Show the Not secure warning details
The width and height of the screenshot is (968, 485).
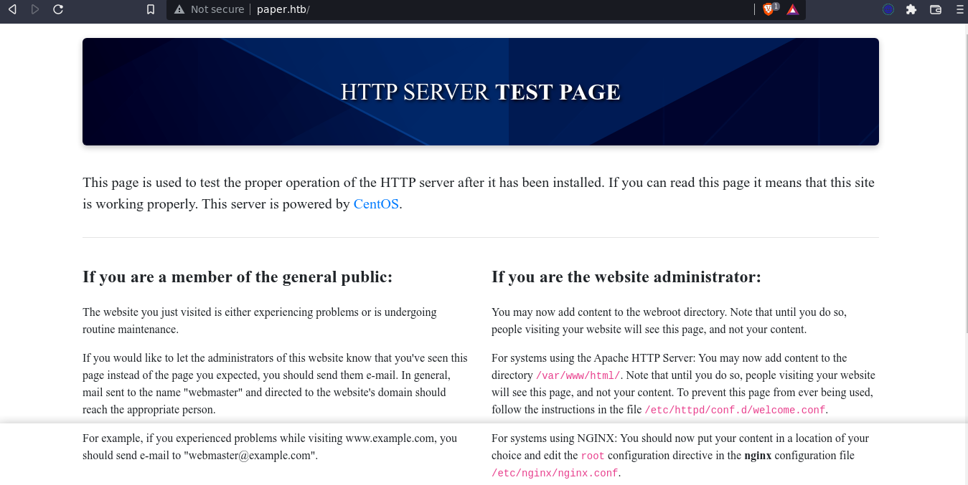tap(209, 9)
